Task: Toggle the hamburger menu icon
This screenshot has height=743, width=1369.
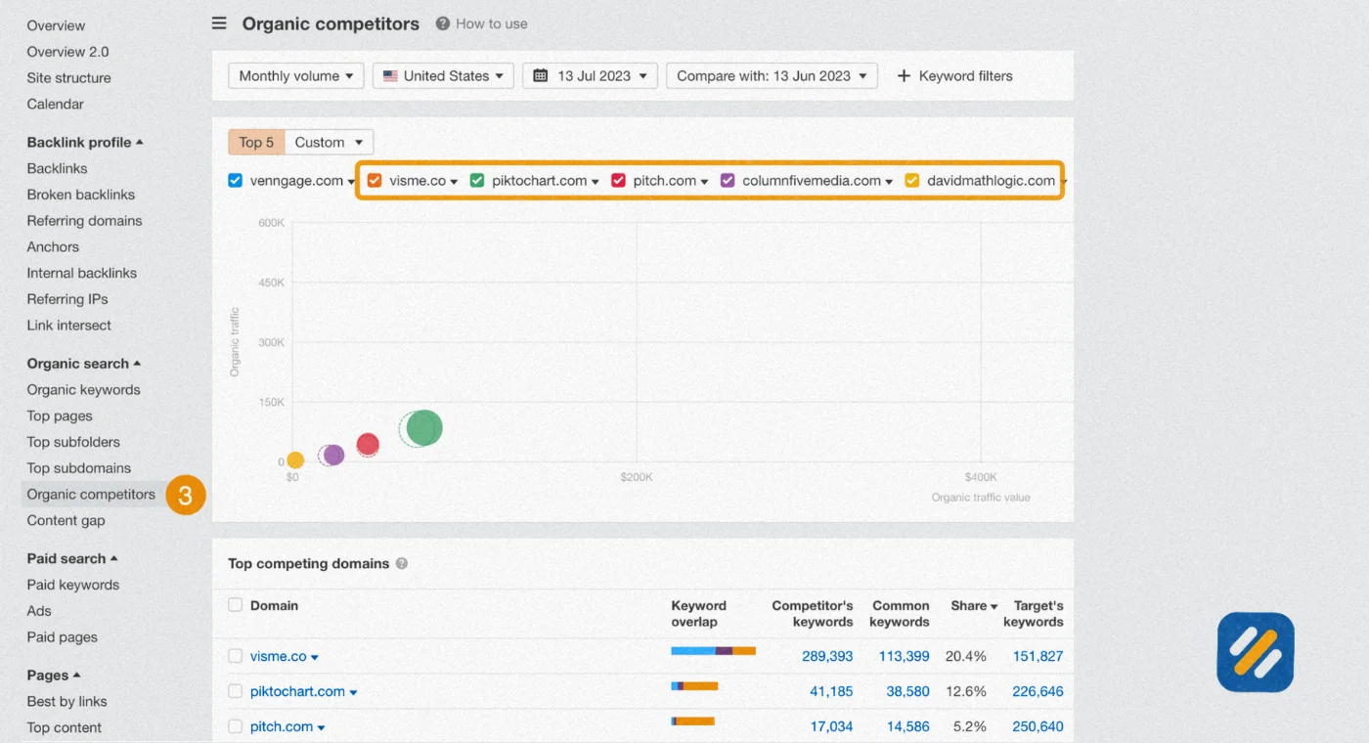Action: click(x=219, y=23)
